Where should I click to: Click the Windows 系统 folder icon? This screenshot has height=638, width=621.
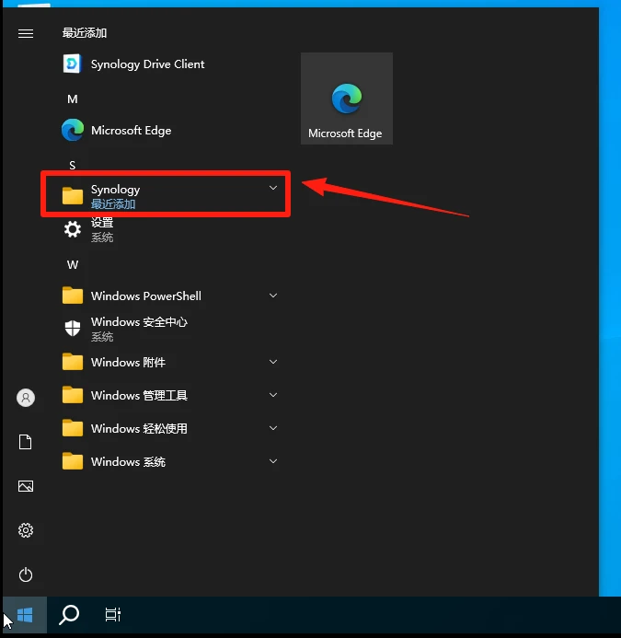click(x=73, y=461)
